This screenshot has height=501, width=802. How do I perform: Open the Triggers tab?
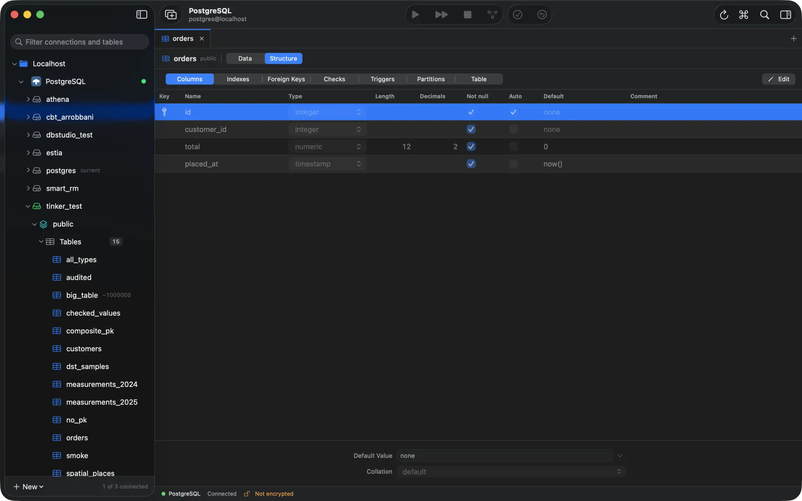coord(382,79)
